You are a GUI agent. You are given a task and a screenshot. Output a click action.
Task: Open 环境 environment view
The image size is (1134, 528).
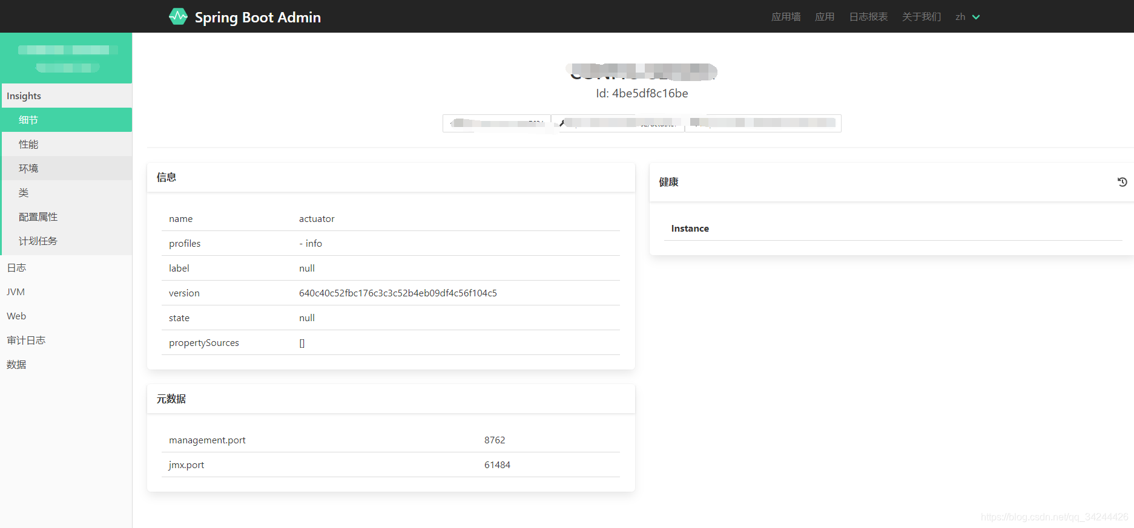pos(67,168)
